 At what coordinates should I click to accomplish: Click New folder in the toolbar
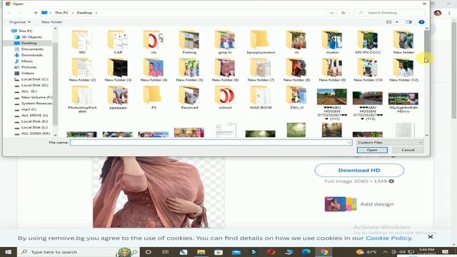(51, 22)
